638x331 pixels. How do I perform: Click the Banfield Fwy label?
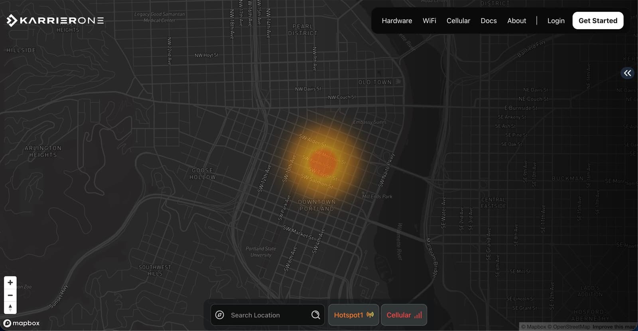click(532, 49)
